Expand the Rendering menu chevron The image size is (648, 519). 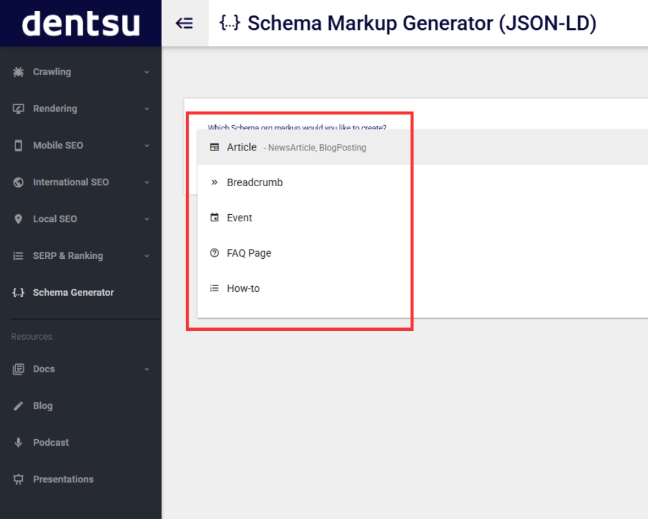tap(146, 109)
